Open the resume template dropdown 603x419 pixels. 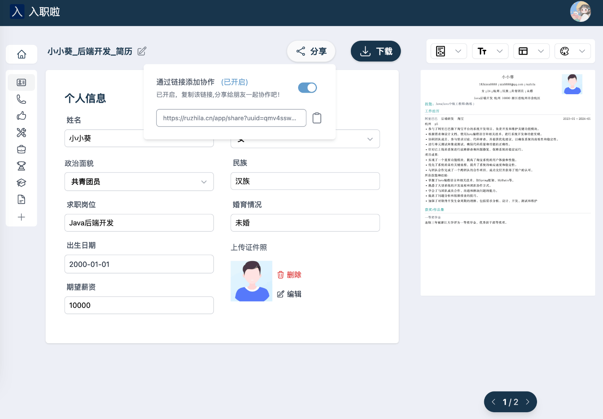tap(448, 51)
